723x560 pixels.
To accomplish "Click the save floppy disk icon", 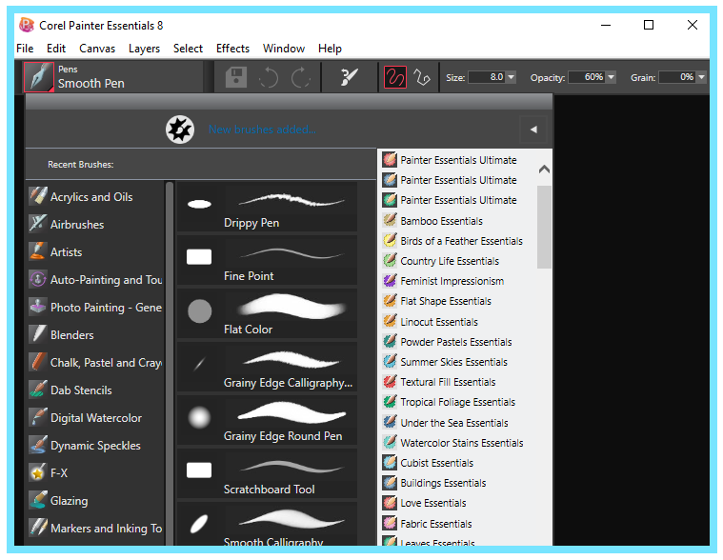I will 236,77.
